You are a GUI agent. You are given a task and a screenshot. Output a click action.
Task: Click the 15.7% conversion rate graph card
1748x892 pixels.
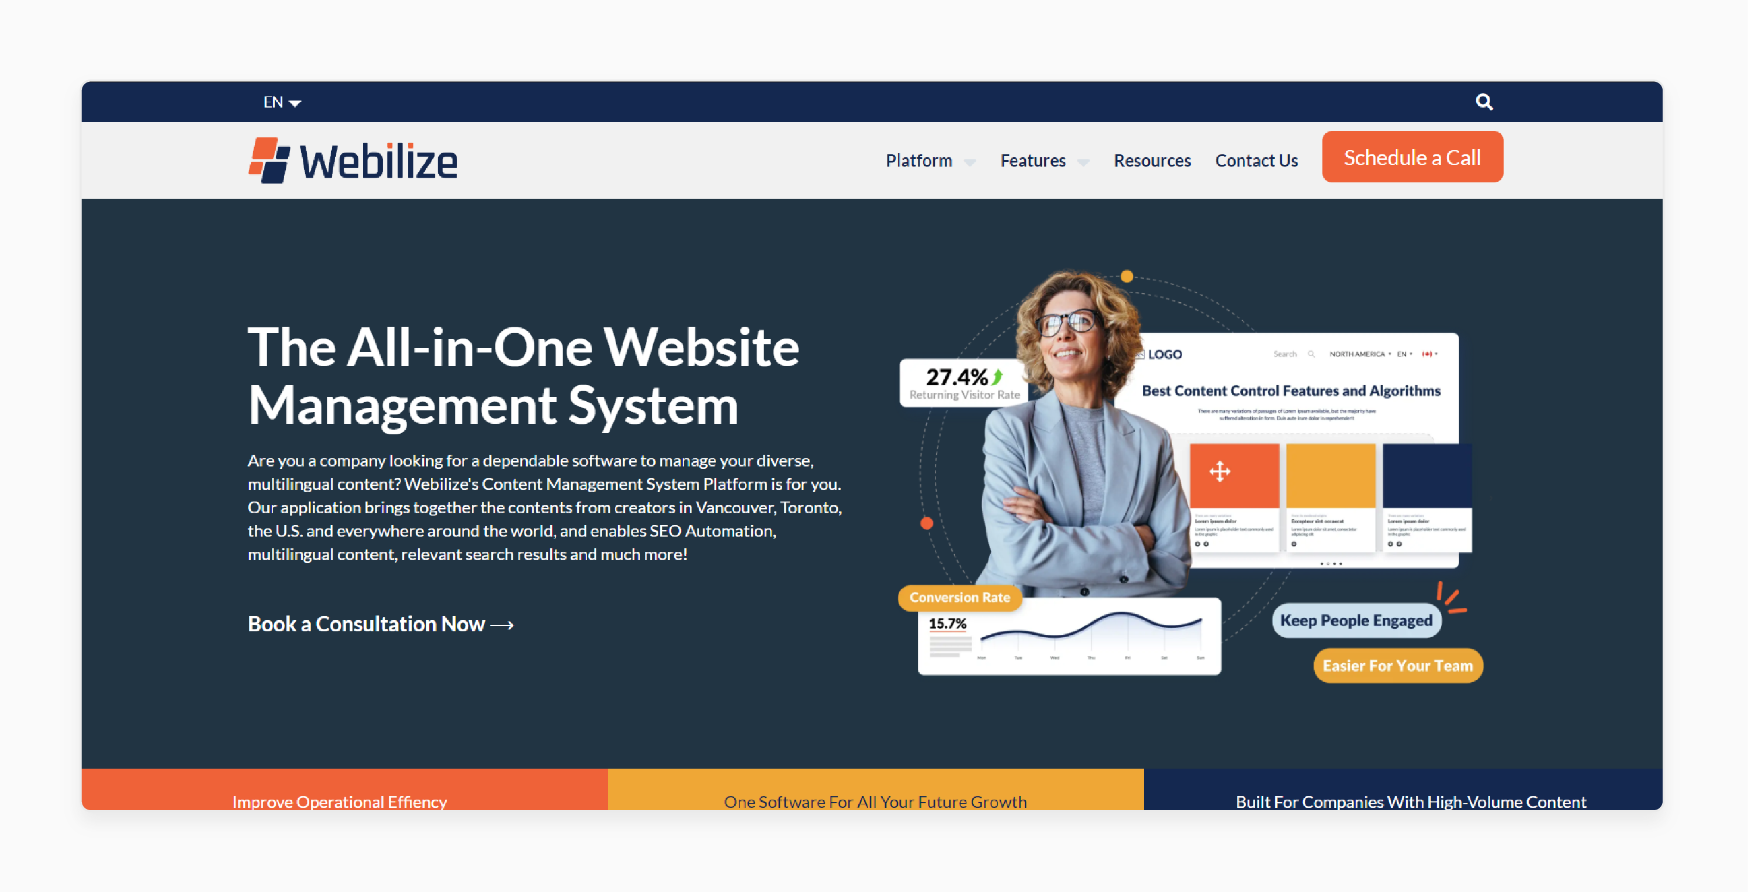pos(1069,637)
